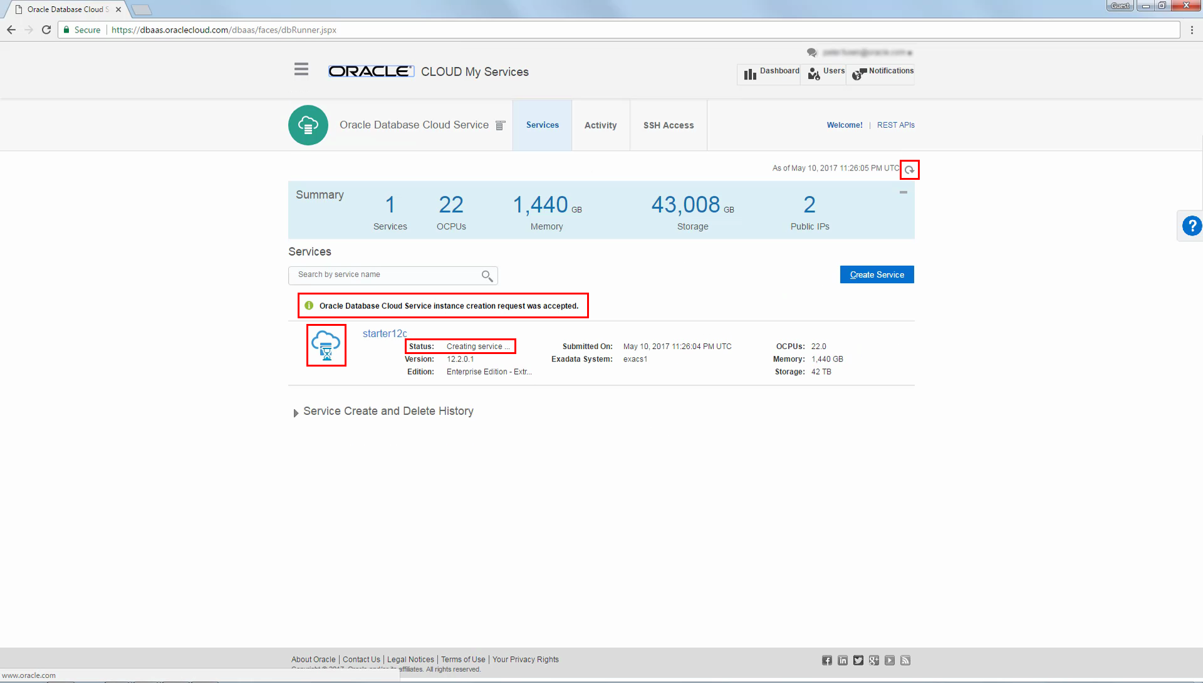Click the starter12c service cloud icon

326,345
